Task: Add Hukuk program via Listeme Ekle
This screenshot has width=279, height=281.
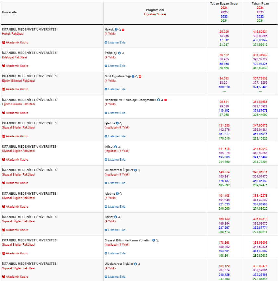Action: (115, 43)
